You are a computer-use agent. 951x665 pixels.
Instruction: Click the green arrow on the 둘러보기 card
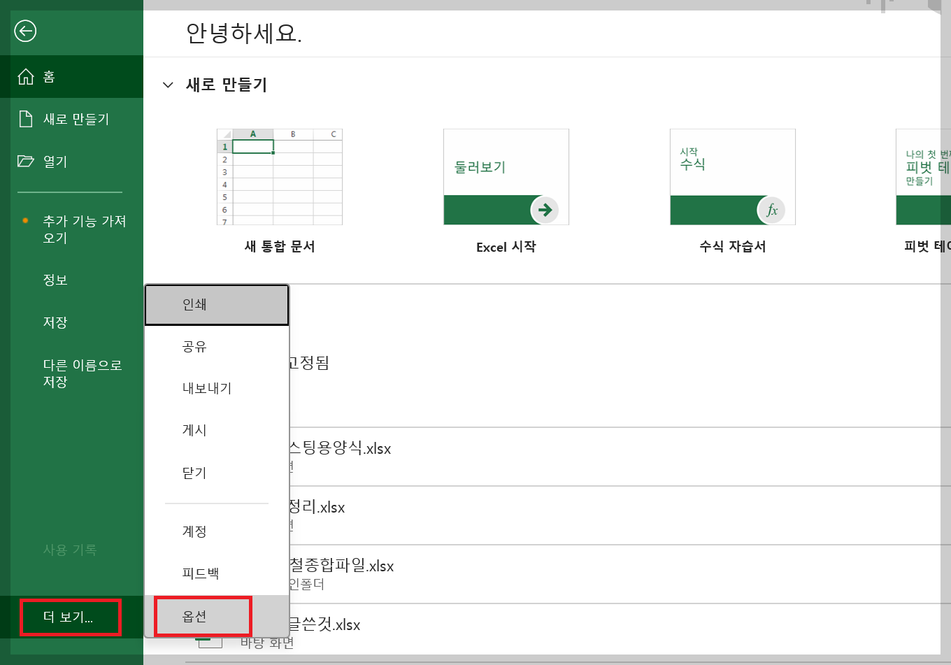pos(545,209)
